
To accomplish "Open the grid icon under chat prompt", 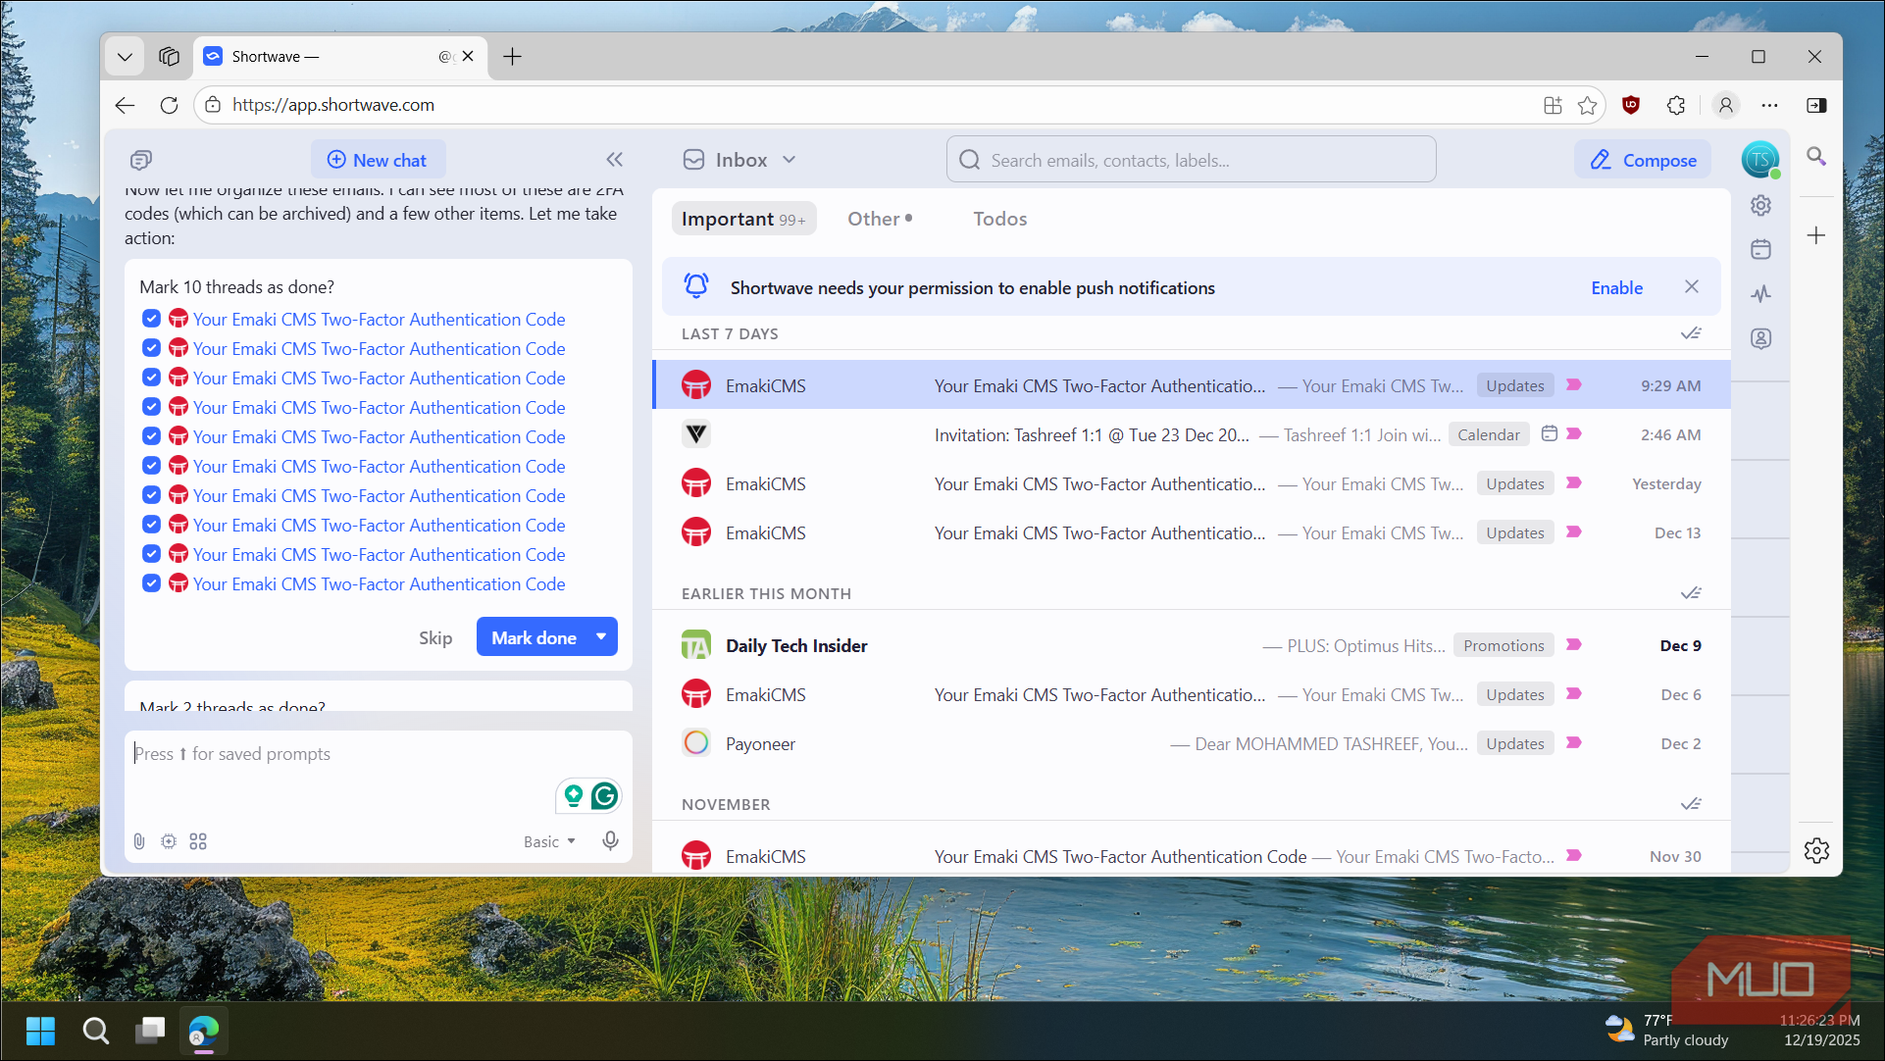I will 198,841.
